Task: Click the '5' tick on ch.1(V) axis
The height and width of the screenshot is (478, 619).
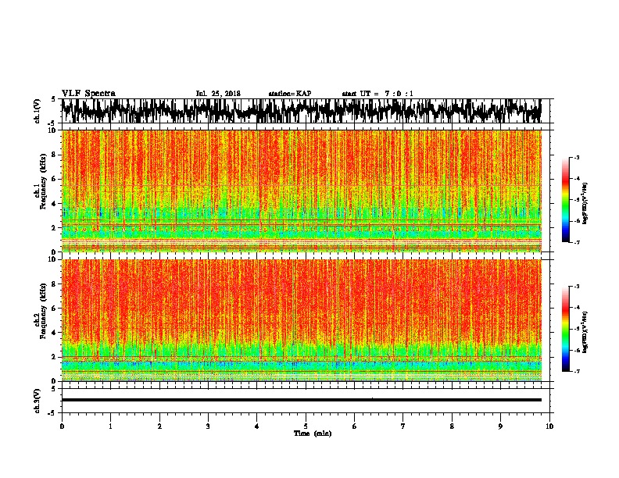Action: 54,99
